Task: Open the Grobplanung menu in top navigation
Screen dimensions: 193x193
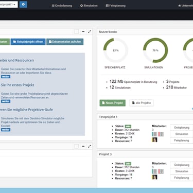Action: tap(62, 6)
